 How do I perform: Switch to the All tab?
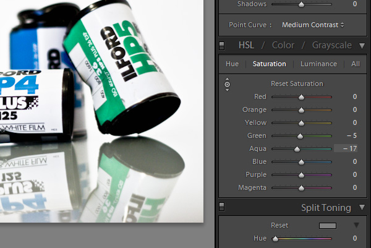click(x=356, y=64)
